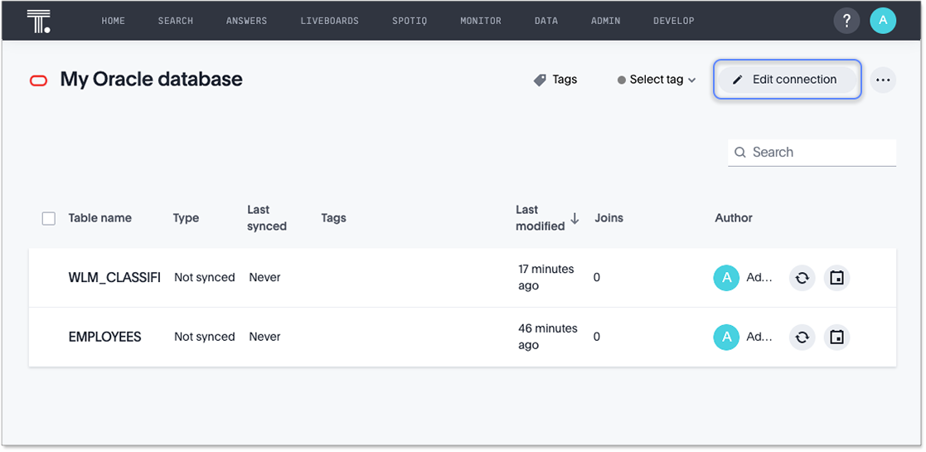926x452 pixels.
Task: Click the sync icon for WLM_CLASSIFI row
Action: point(802,278)
